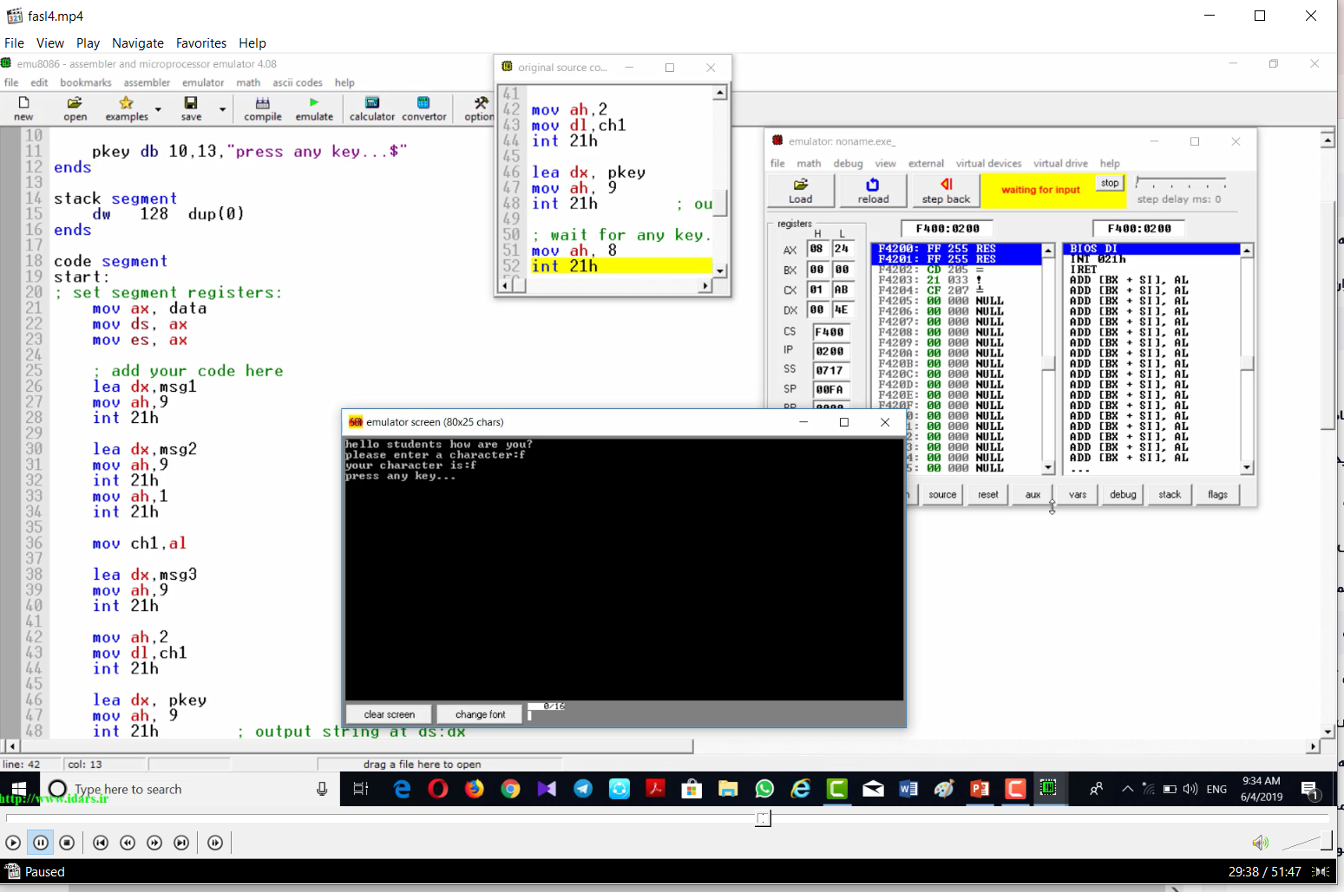
Task: Click the stop button in emulator
Action: pyautogui.click(x=1110, y=183)
